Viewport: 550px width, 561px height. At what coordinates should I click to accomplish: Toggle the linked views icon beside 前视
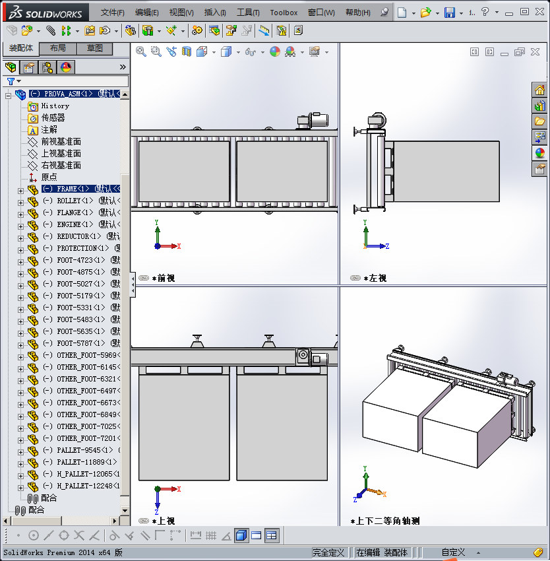click(x=143, y=278)
